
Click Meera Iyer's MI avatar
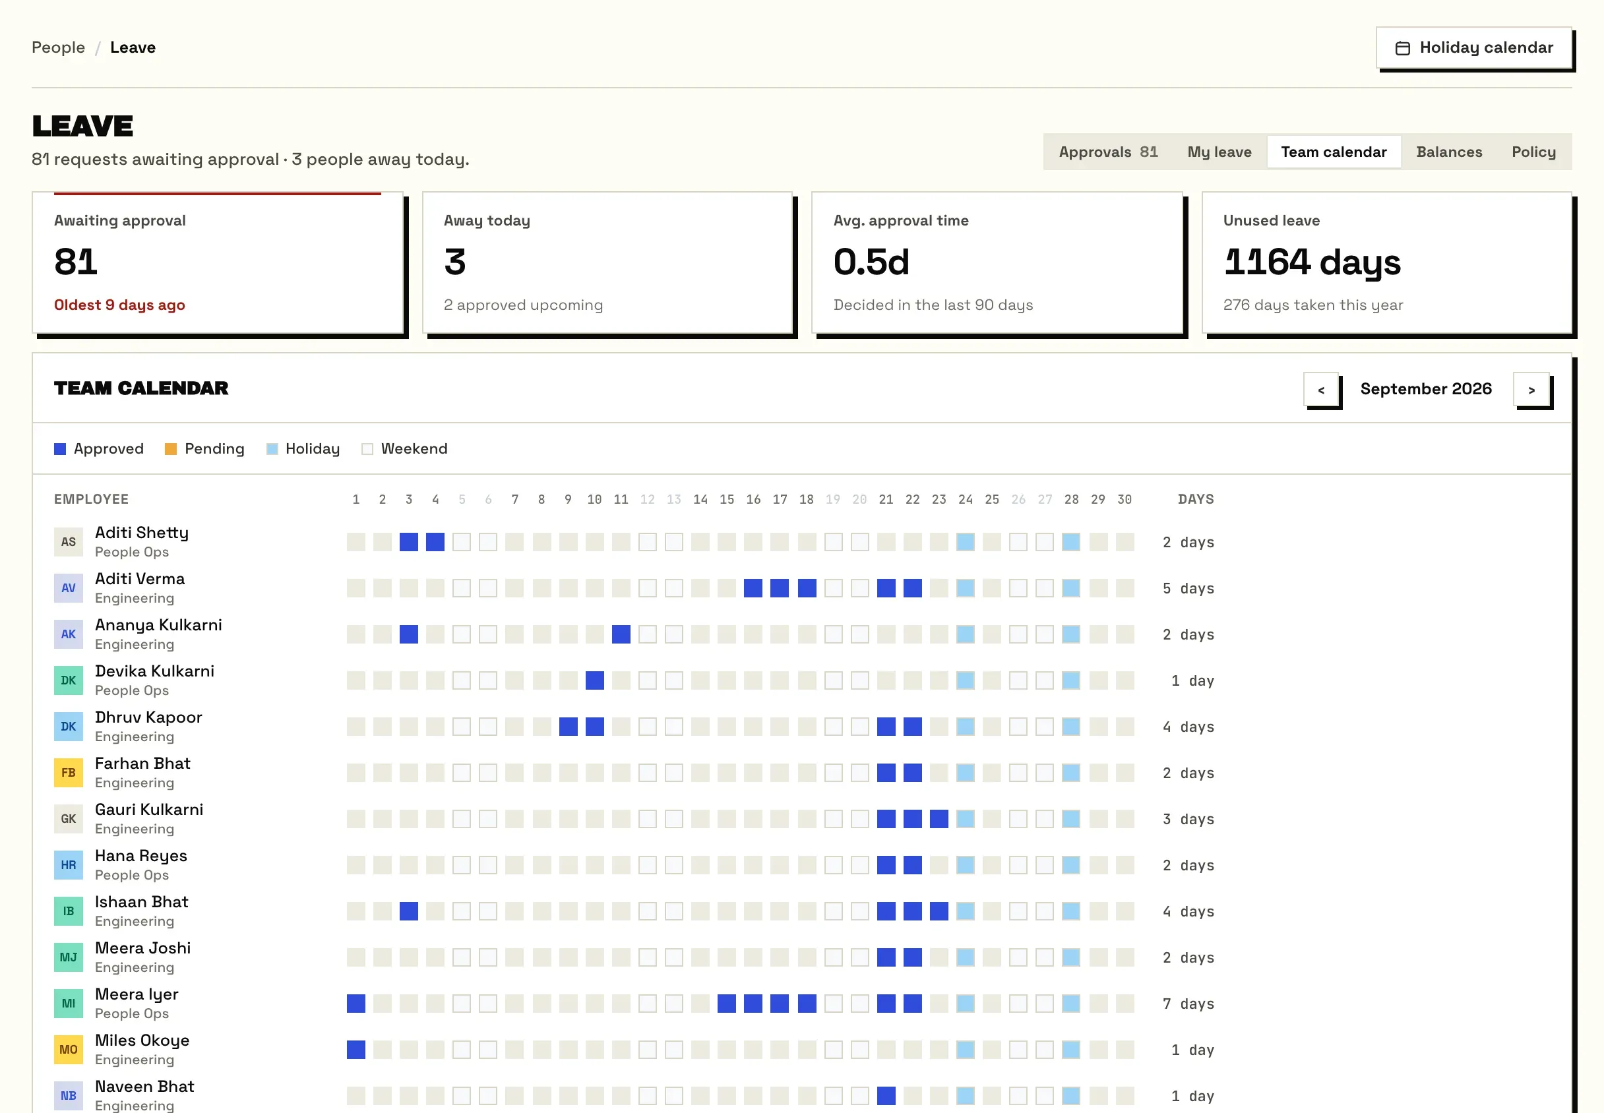69,1003
